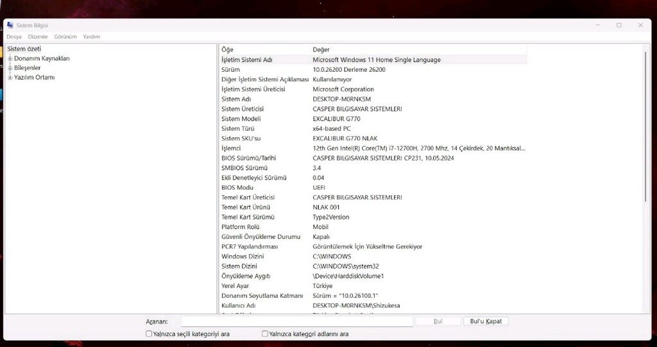Select the Donanım Kaynakları tree label
The width and height of the screenshot is (657, 347).
(42, 58)
